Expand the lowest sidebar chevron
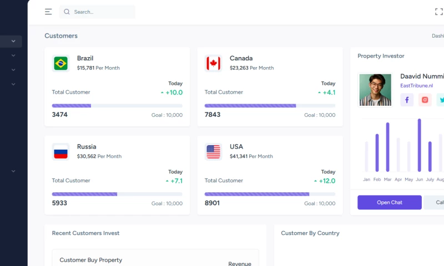 (x=13, y=171)
